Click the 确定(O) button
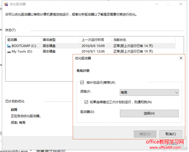 click(145, 134)
